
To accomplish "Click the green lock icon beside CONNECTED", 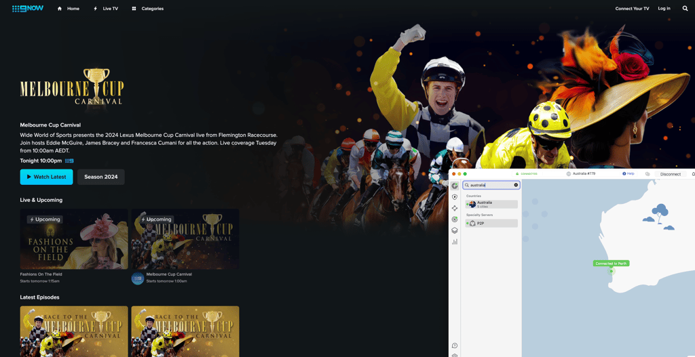I will click(x=516, y=174).
